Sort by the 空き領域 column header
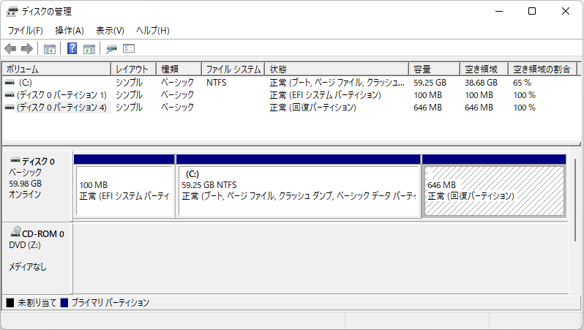Image resolution: width=584 pixels, height=330 pixels. 484,70
